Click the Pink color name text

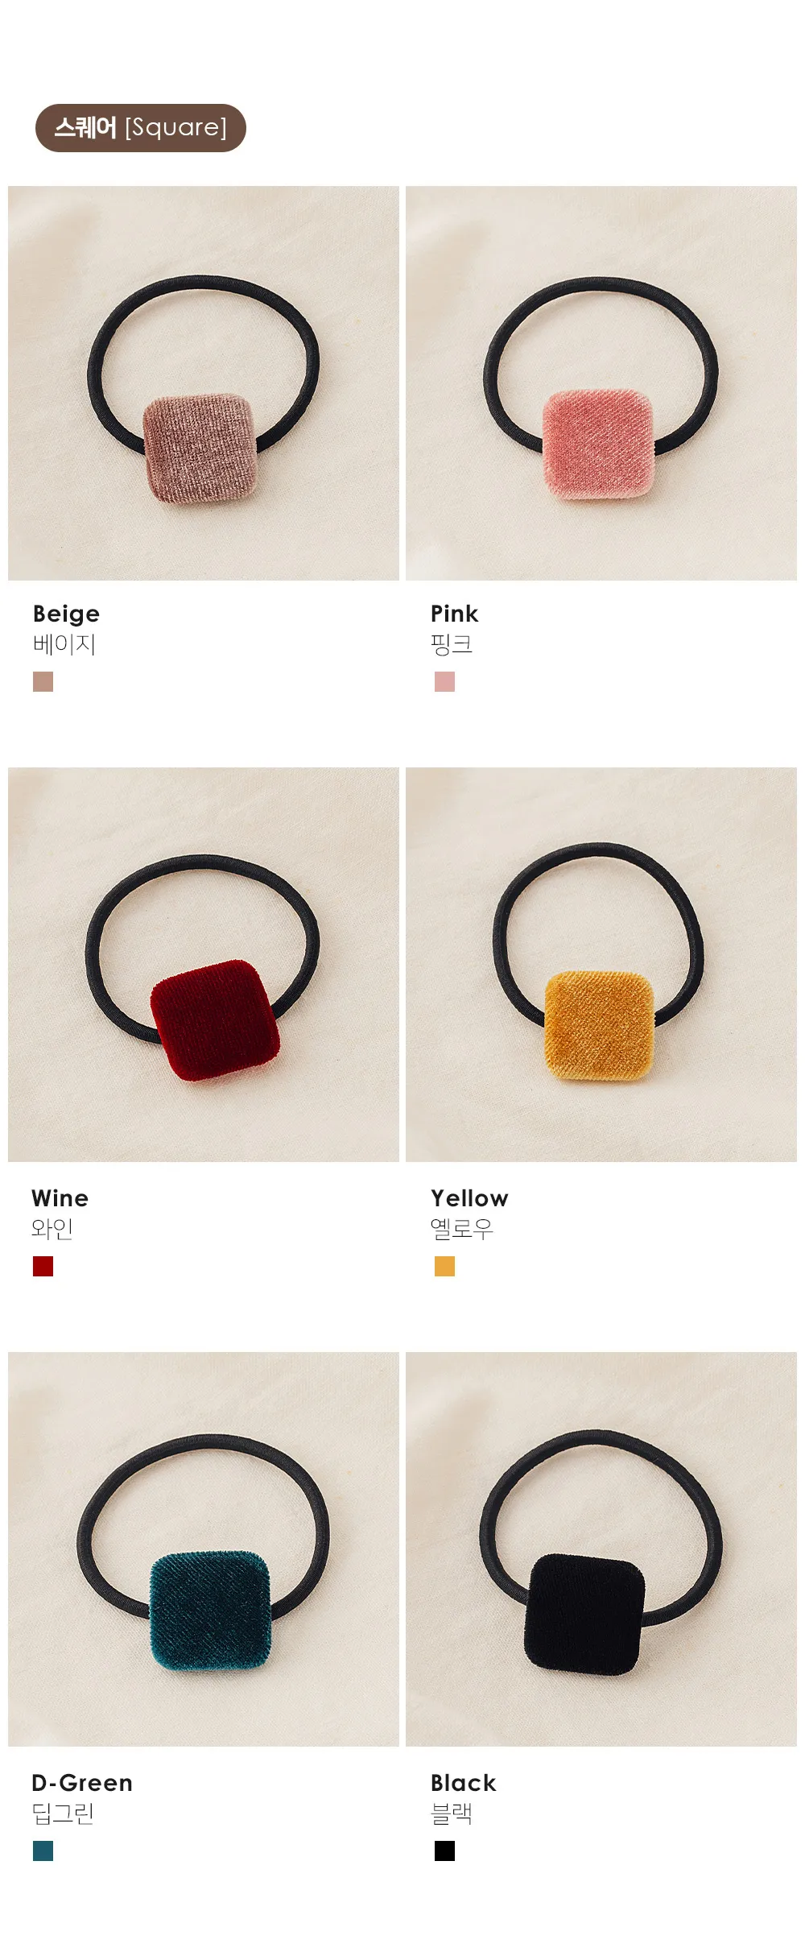pos(455,614)
